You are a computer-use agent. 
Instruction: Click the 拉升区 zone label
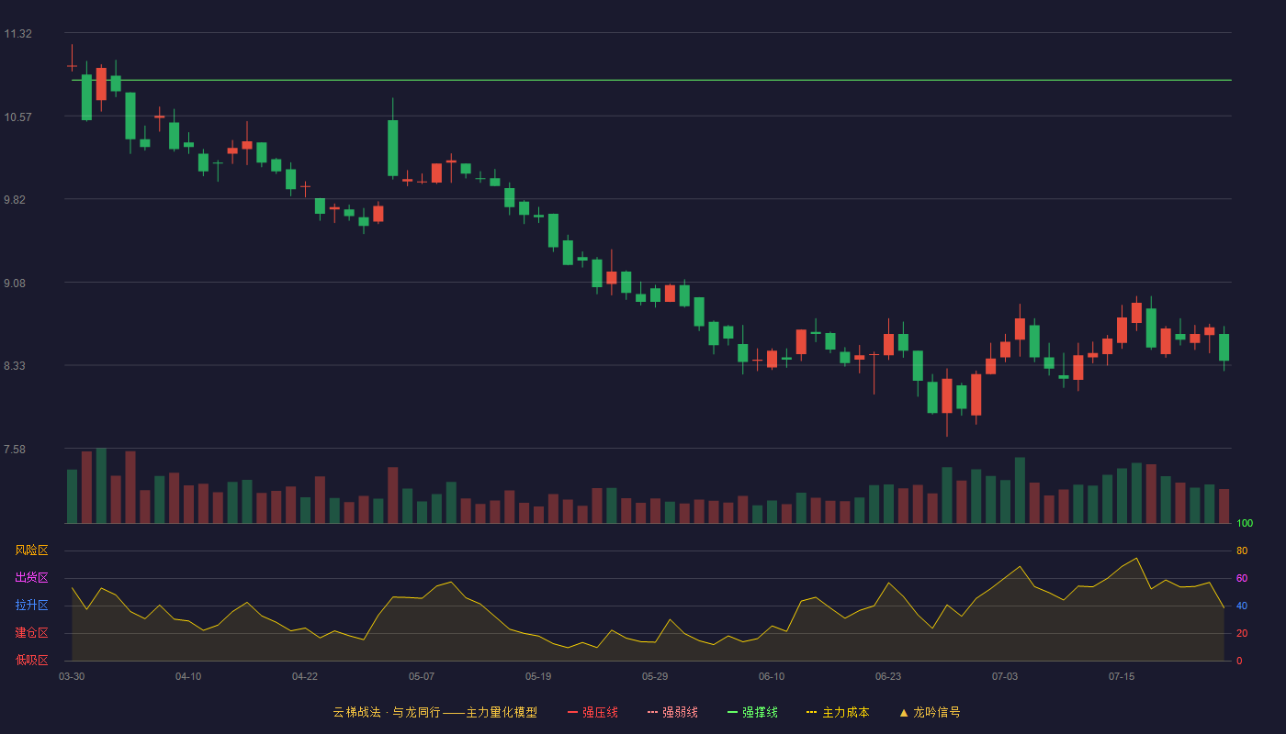[31, 606]
